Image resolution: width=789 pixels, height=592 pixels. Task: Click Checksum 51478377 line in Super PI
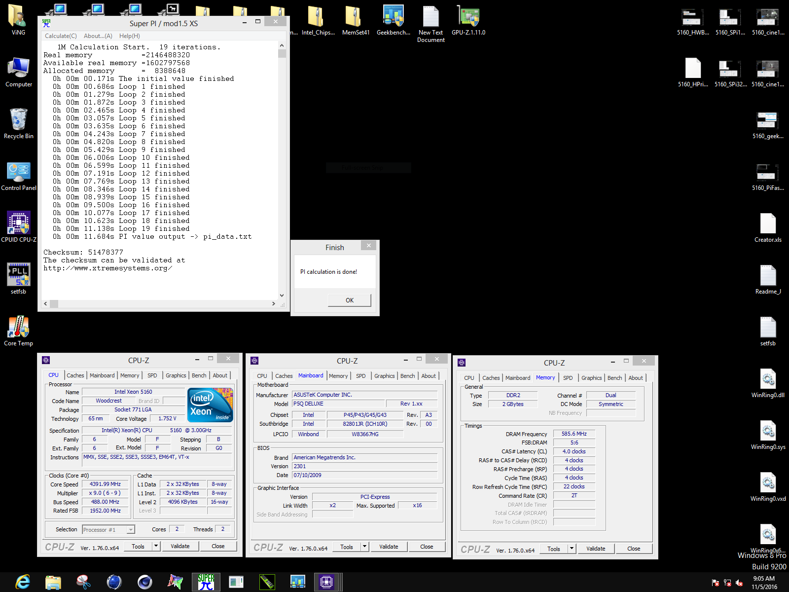[x=83, y=253]
